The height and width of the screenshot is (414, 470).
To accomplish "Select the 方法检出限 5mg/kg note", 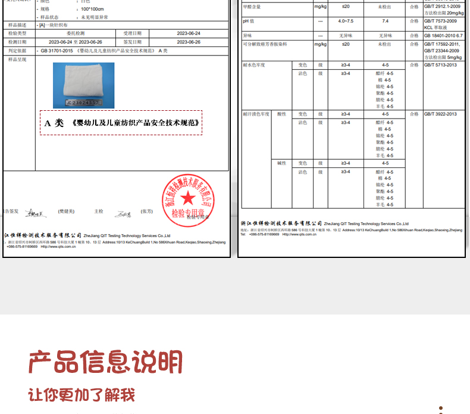I will coord(443,57).
